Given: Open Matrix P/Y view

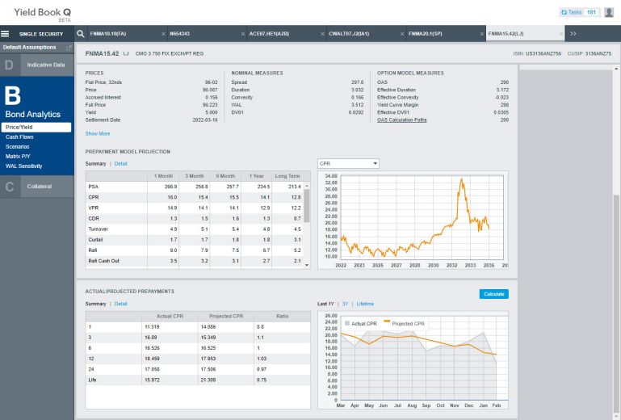Looking at the screenshot, I should pyautogui.click(x=18, y=157).
